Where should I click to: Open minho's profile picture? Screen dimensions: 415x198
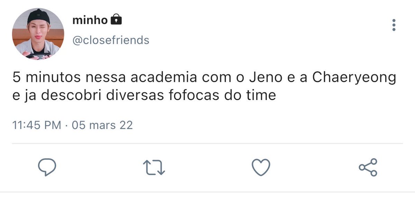coord(38,34)
